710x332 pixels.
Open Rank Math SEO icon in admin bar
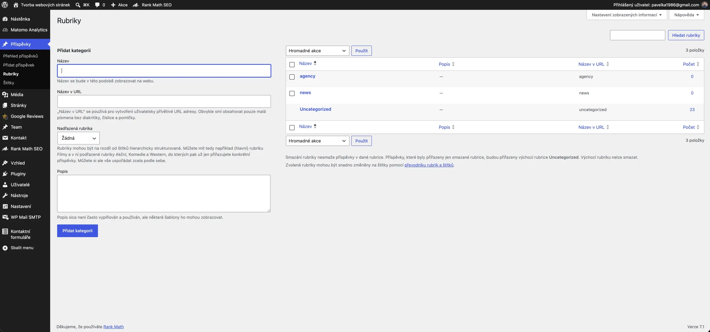(x=136, y=5)
